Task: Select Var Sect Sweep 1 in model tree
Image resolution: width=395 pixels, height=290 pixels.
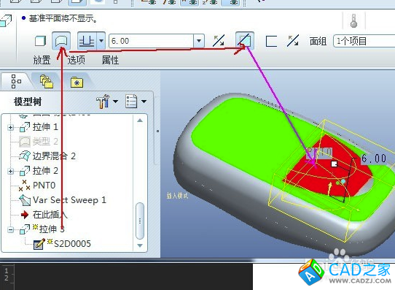Action: 69,200
